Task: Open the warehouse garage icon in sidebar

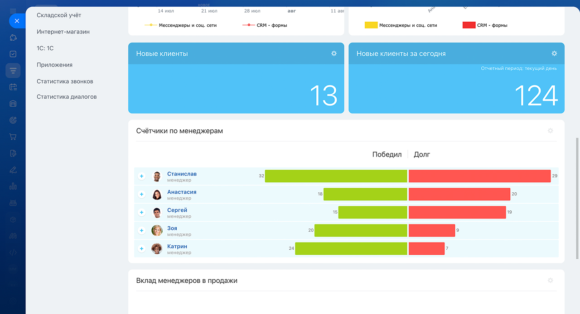Action: click(x=13, y=104)
